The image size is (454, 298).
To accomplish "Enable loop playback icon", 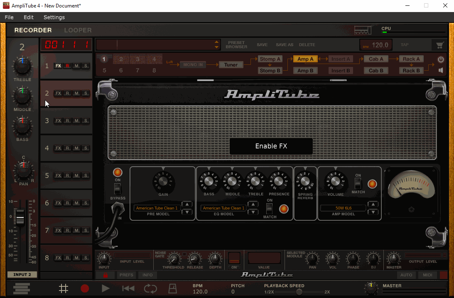I will [x=150, y=288].
